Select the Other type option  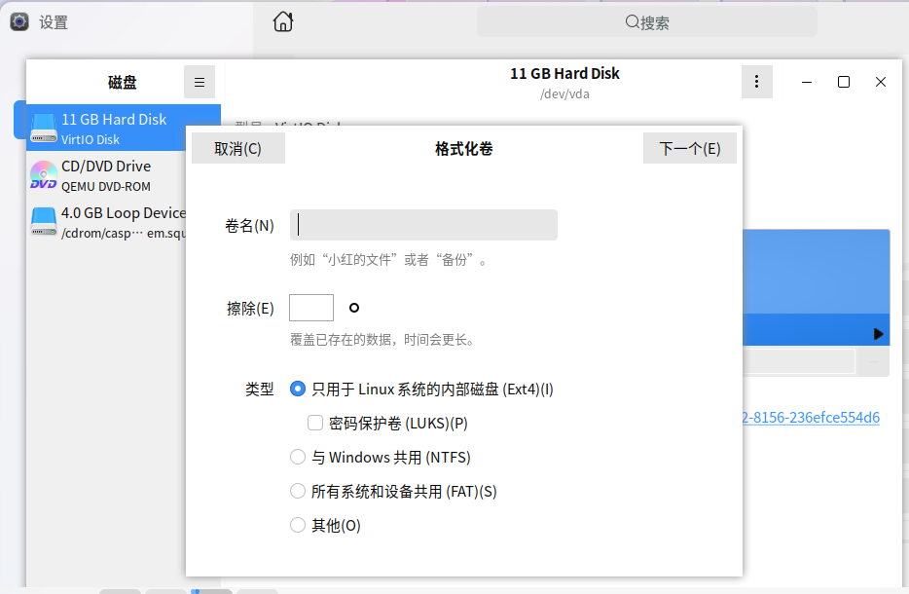[x=298, y=525]
